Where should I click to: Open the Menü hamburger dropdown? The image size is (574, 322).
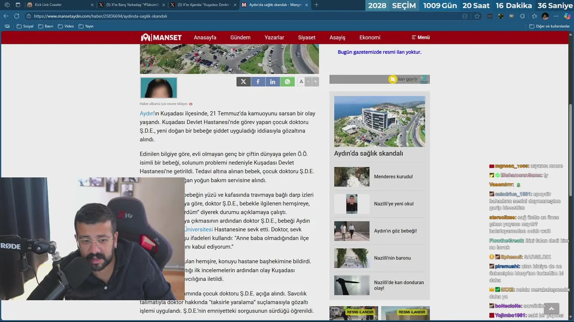pyautogui.click(x=421, y=38)
